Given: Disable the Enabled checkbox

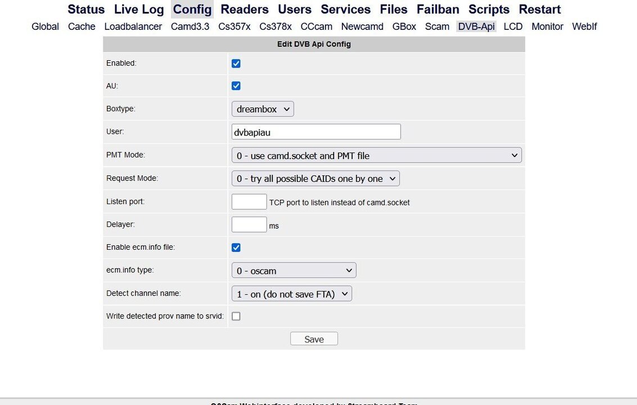Looking at the screenshot, I should [236, 63].
